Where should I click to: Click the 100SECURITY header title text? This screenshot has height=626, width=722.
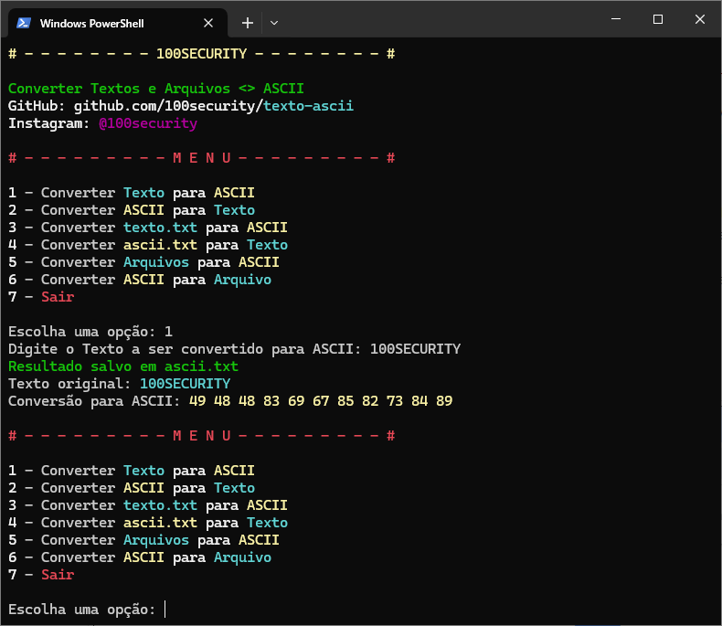point(202,54)
